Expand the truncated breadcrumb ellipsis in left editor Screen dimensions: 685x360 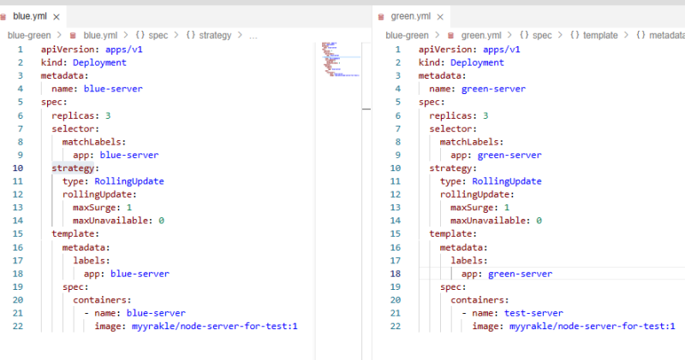click(x=253, y=35)
